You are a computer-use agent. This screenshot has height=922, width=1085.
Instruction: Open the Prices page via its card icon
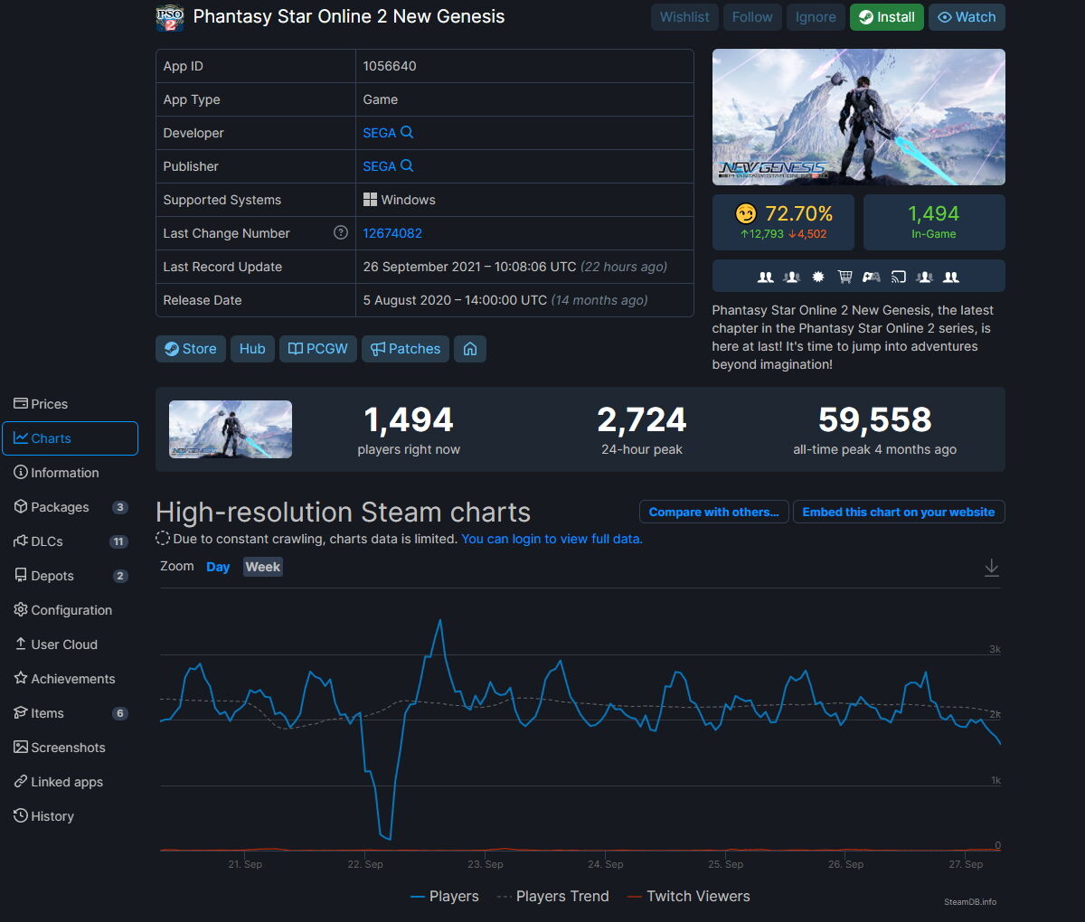[x=21, y=404]
